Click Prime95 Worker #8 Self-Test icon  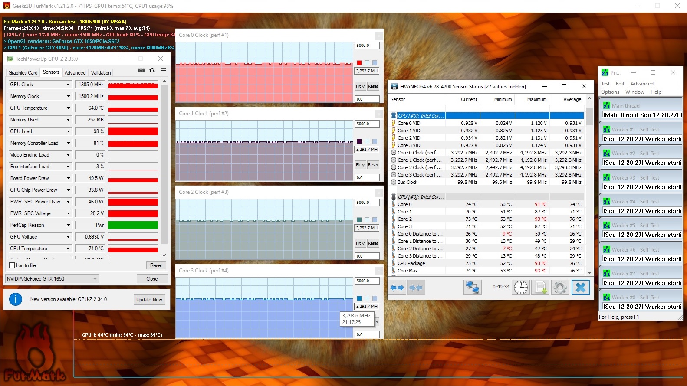[x=606, y=297]
